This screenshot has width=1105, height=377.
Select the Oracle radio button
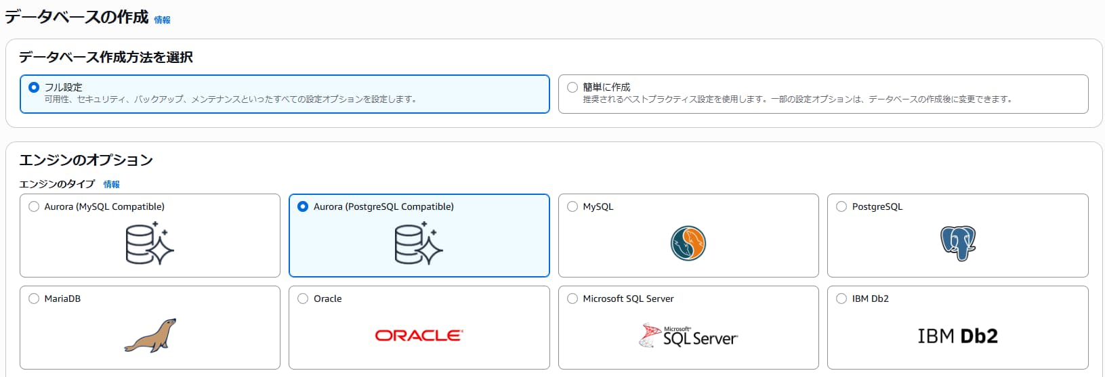[x=303, y=298]
